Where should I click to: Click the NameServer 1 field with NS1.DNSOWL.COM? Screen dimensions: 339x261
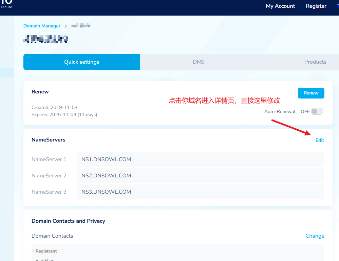pyautogui.click(x=201, y=159)
